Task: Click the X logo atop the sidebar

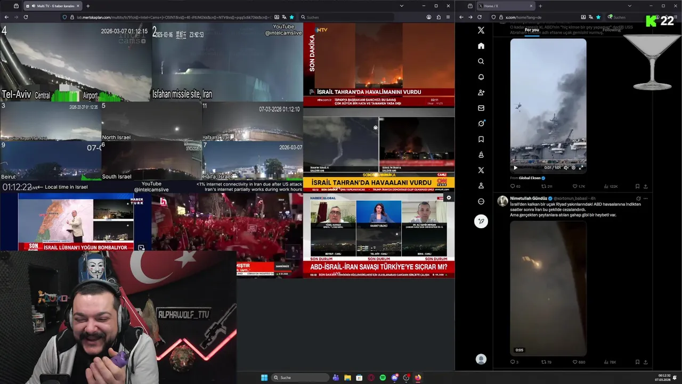Action: tap(481, 30)
